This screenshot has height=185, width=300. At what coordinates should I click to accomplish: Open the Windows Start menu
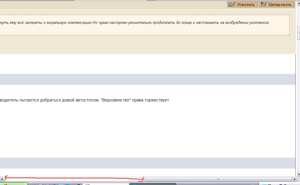pos(13,184)
